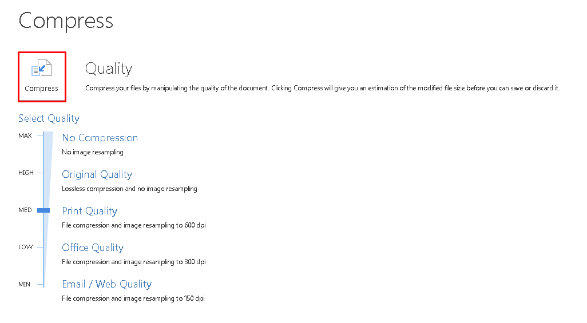Set quality slider to LOW tick
The height and width of the screenshot is (323, 587).
pyautogui.click(x=41, y=247)
